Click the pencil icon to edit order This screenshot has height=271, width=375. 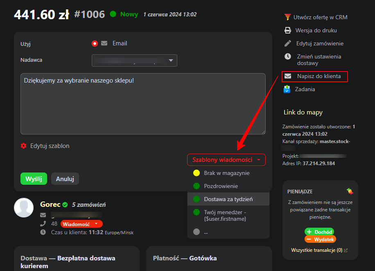[288, 43]
